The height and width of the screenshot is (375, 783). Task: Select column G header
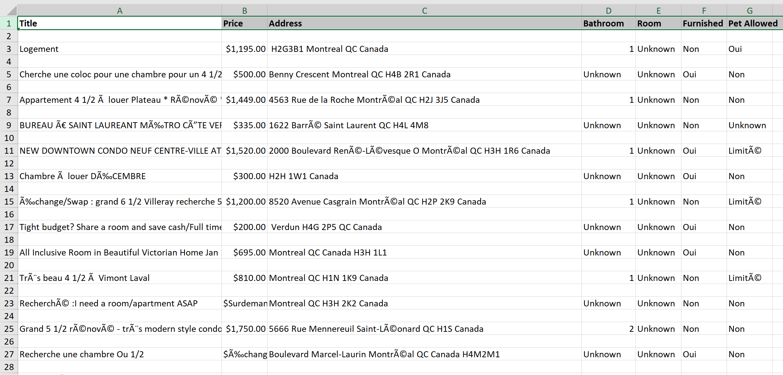click(749, 11)
